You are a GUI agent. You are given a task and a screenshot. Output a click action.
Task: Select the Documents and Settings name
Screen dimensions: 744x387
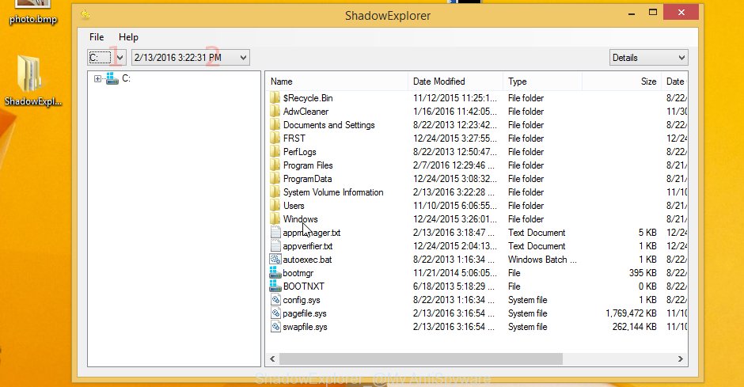[x=328, y=125]
